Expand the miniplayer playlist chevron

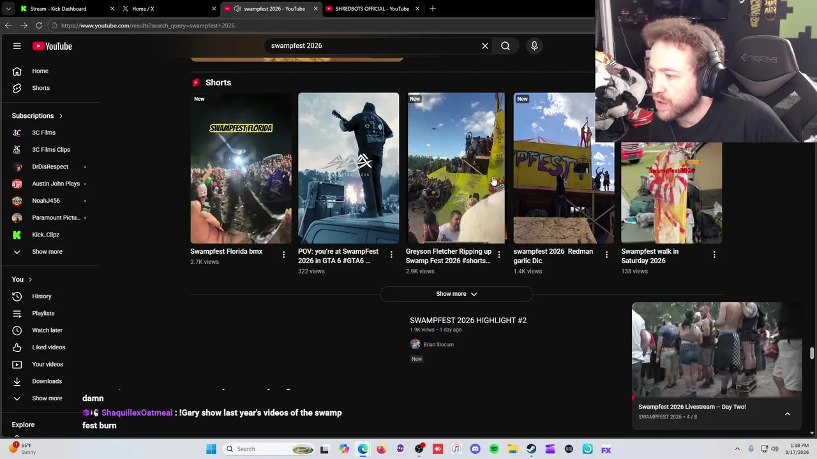[788, 414]
